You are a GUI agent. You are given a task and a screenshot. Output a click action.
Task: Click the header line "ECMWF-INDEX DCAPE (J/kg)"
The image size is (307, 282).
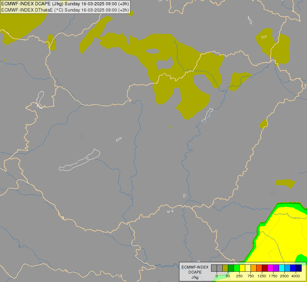(x=32, y=4)
